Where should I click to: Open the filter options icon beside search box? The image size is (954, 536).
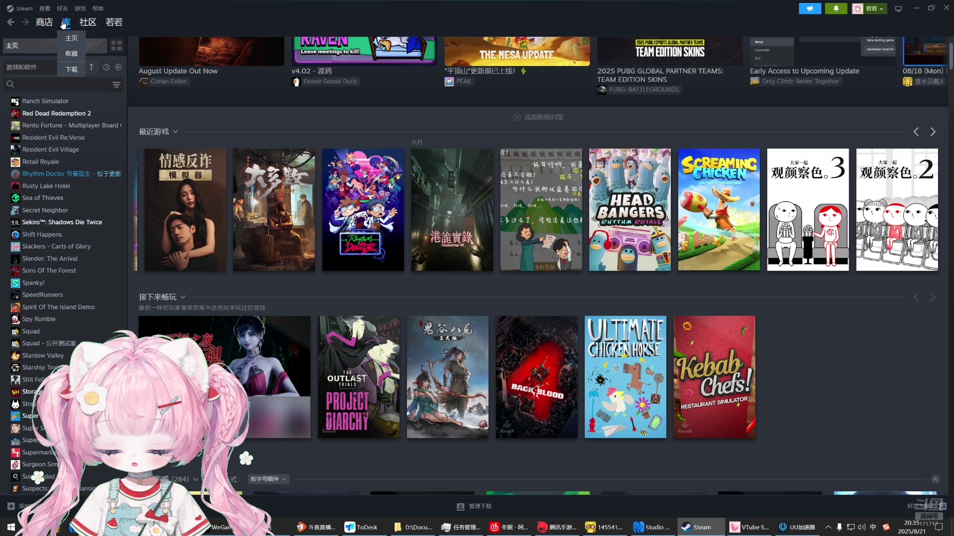[116, 84]
